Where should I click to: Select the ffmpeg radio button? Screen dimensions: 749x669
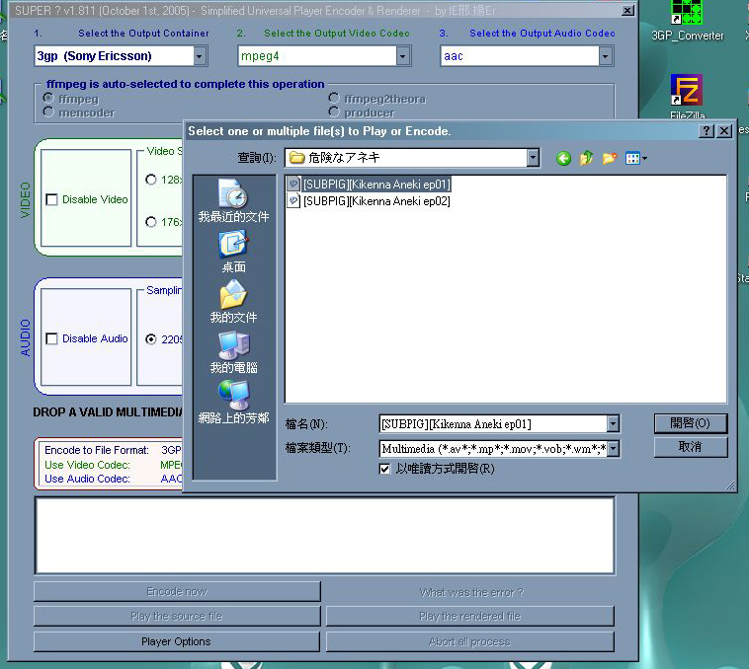coord(48,99)
